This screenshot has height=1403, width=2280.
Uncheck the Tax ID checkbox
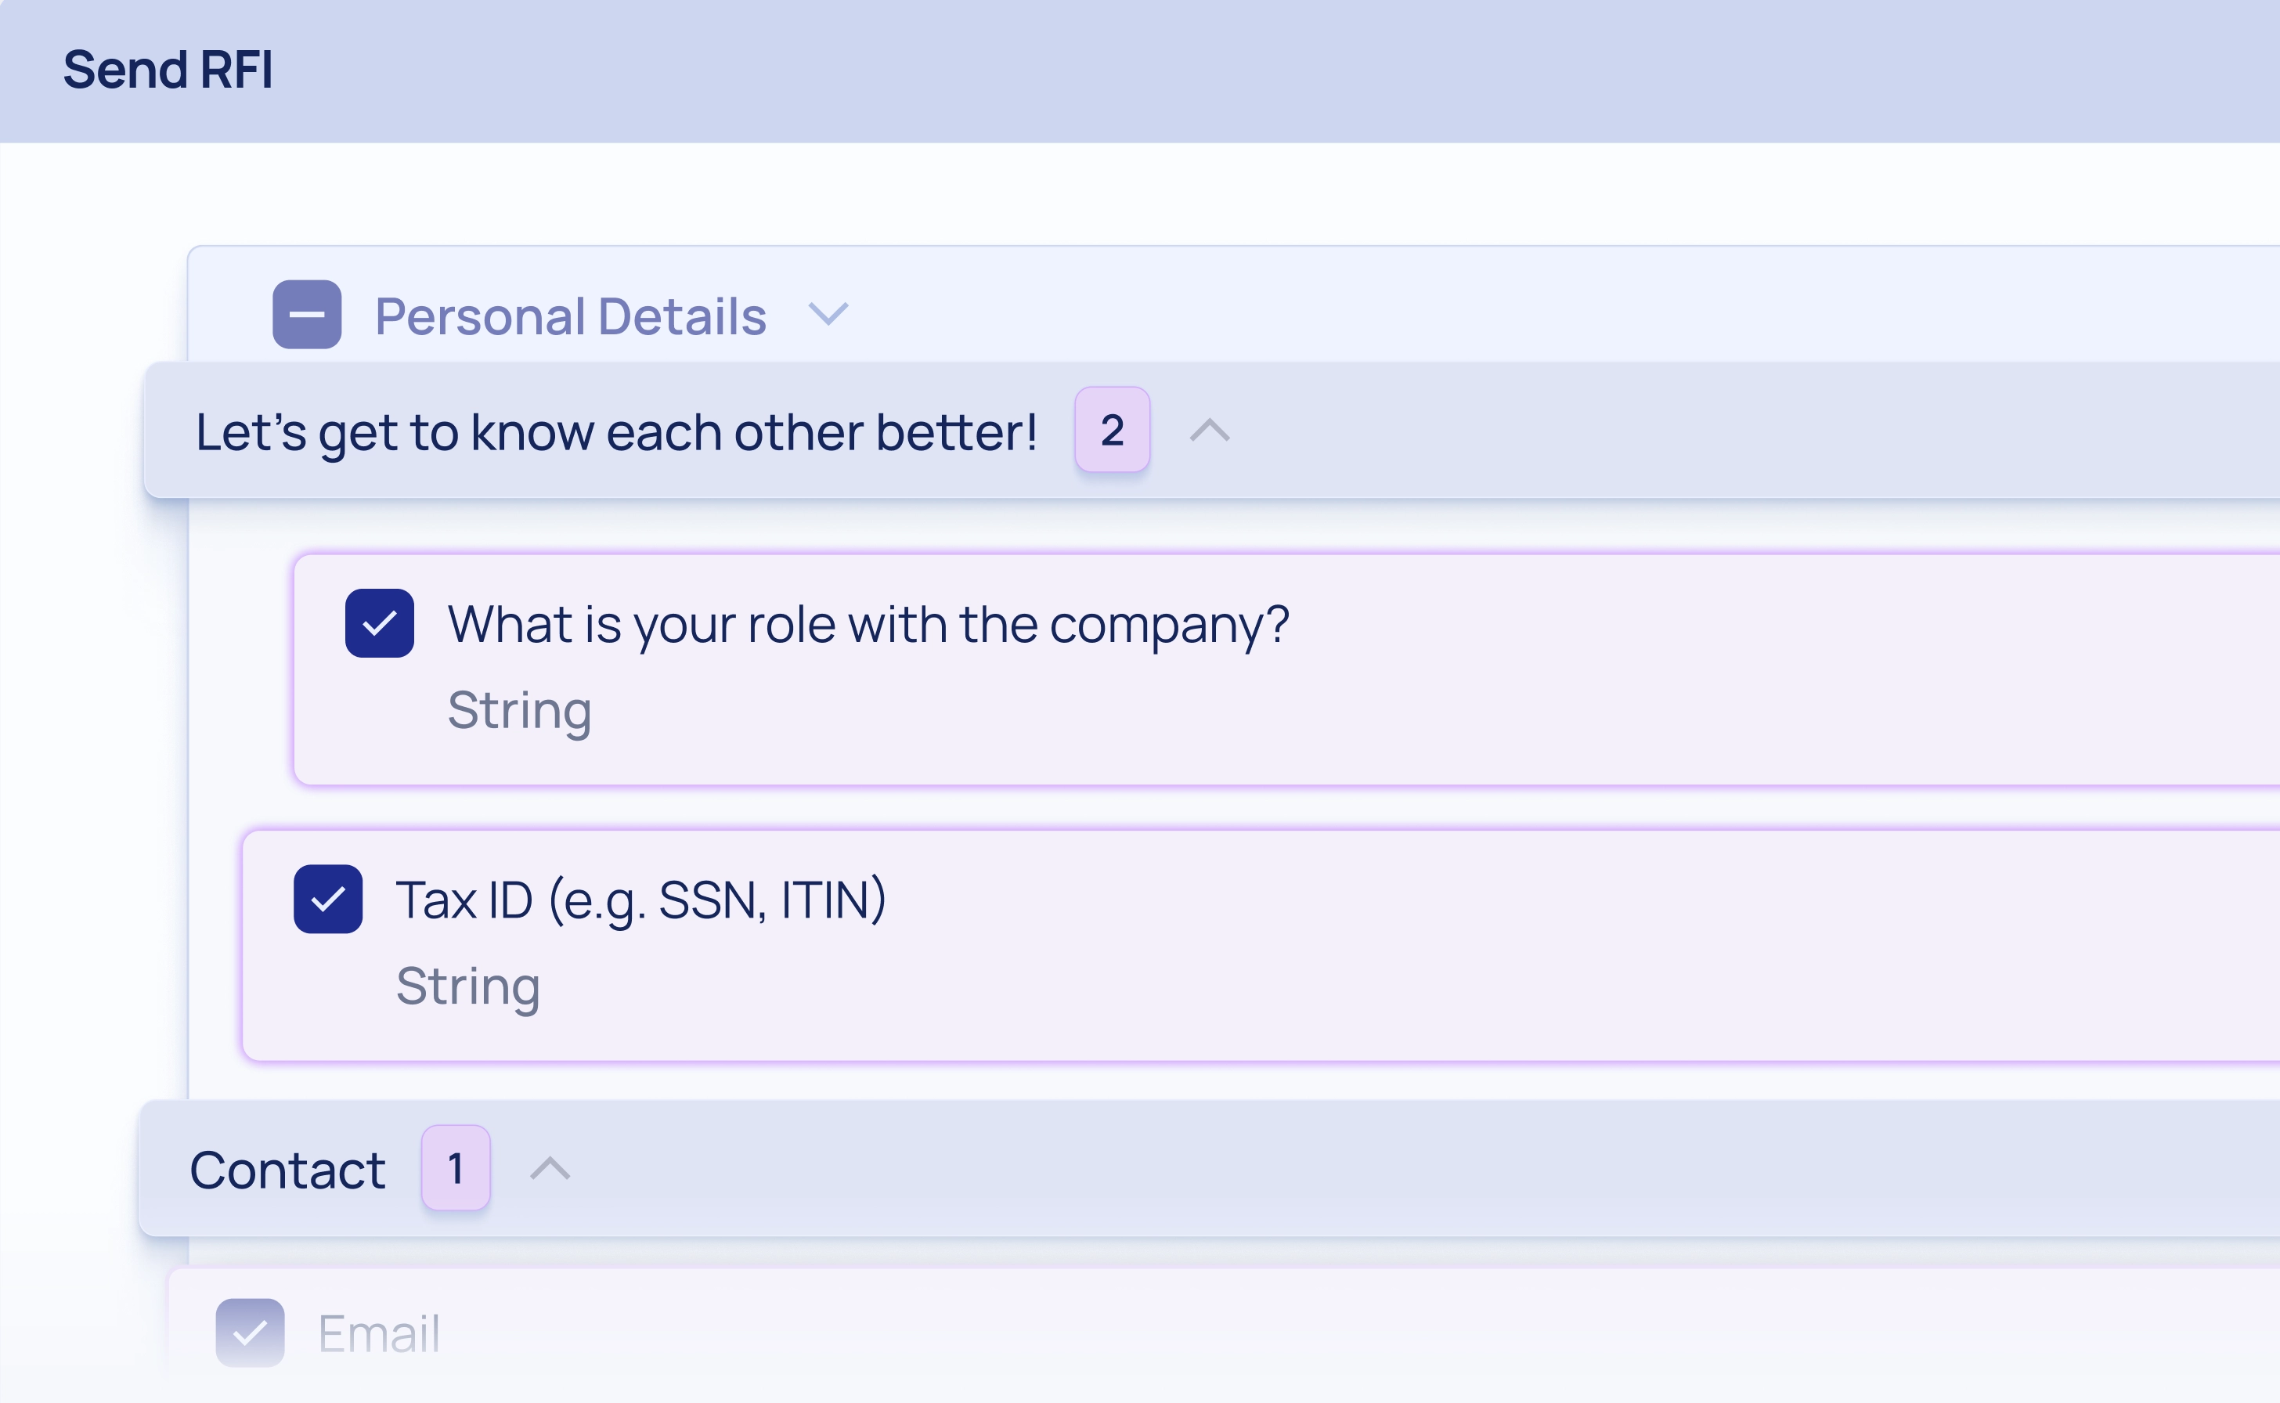[x=329, y=899]
